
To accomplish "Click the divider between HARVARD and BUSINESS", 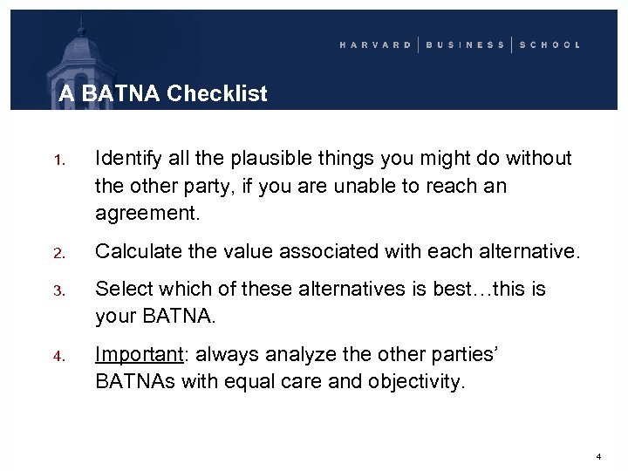I will tap(420, 44).
